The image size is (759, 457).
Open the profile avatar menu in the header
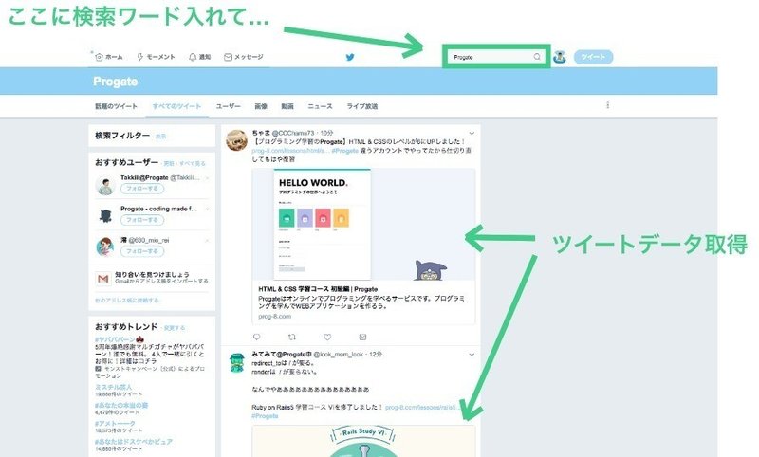tap(560, 57)
